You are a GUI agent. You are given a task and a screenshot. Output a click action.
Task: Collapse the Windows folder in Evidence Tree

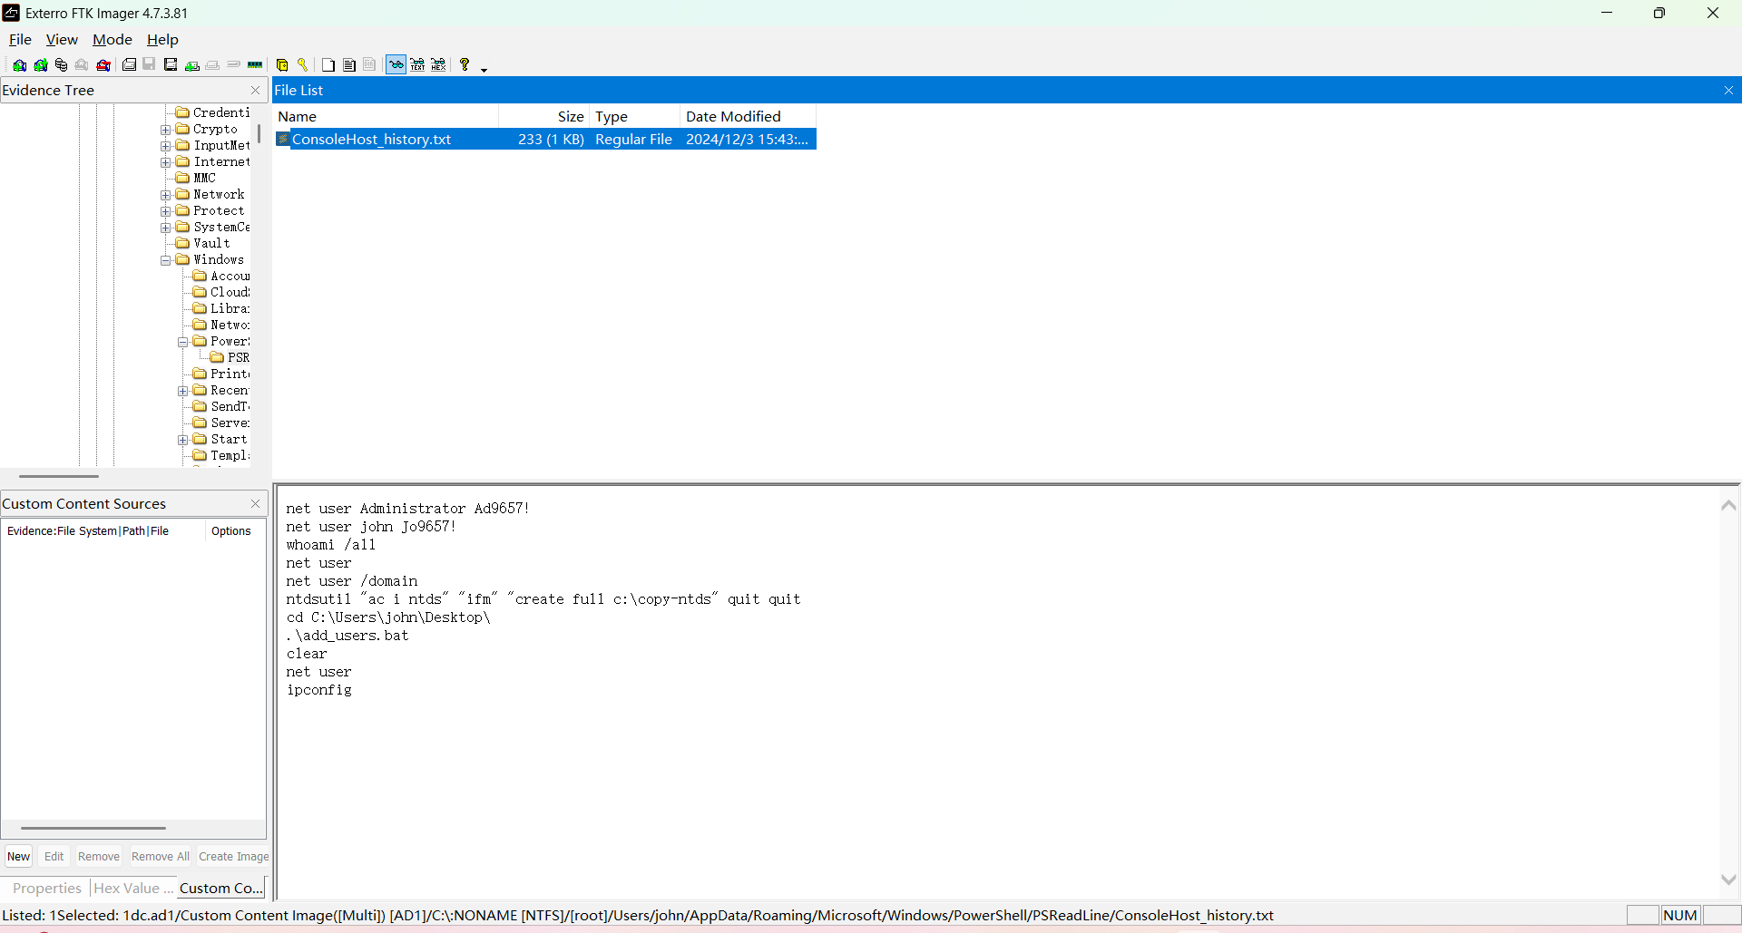[166, 260]
